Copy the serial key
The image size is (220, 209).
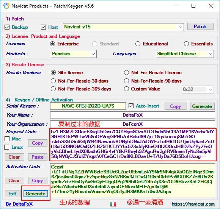click(x=176, y=106)
